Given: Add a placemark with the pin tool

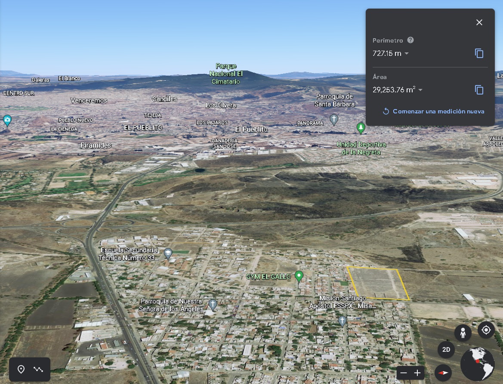Looking at the screenshot, I should [21, 369].
